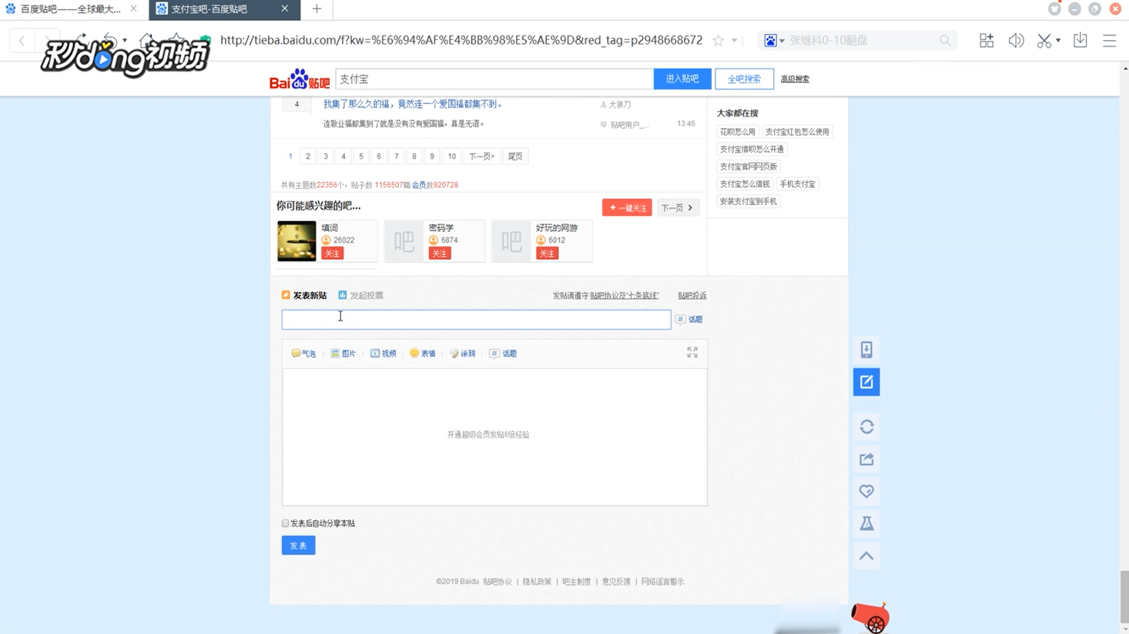Search the tag 支付宝红包怎么使用
This screenshot has height=634, width=1129.
click(797, 132)
